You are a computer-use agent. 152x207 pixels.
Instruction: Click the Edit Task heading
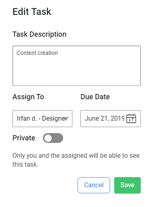pyautogui.click(x=32, y=12)
